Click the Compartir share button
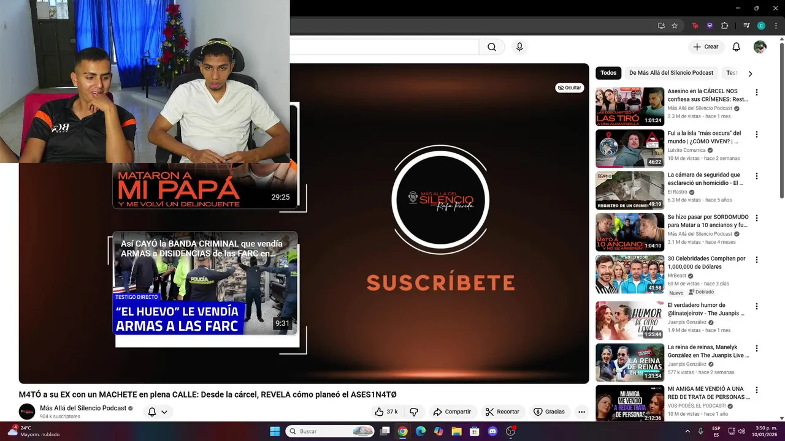 pyautogui.click(x=452, y=412)
